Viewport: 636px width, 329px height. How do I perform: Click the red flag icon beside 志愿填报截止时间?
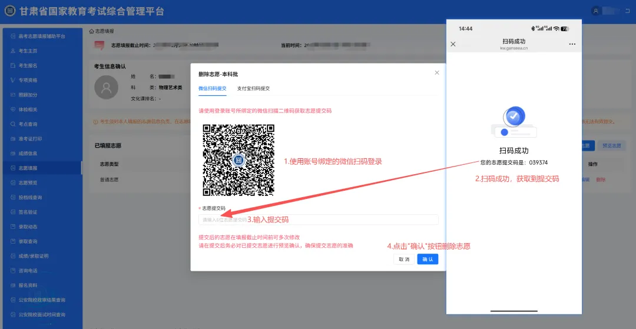(99, 45)
